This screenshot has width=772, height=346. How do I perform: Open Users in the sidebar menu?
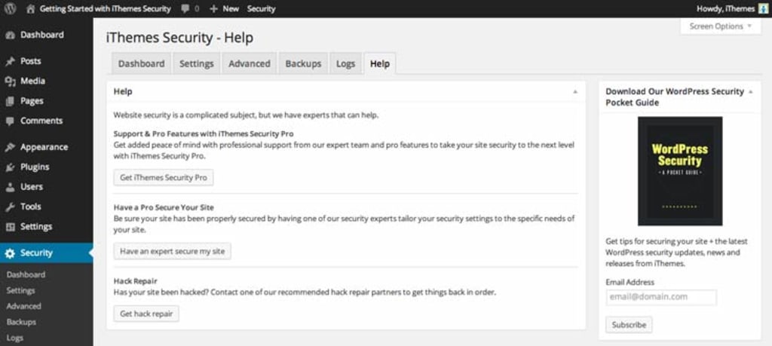pyautogui.click(x=32, y=187)
